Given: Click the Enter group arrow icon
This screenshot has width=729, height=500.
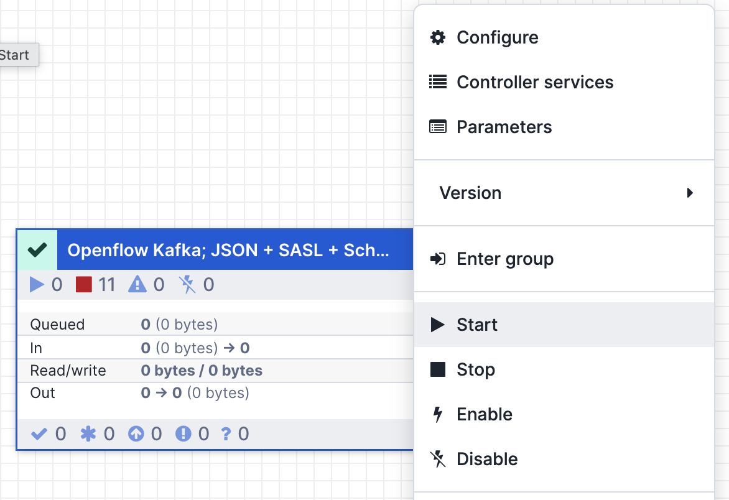Looking at the screenshot, I should pyautogui.click(x=437, y=259).
